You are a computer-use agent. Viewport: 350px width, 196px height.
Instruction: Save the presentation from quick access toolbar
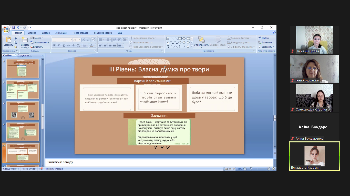click(x=14, y=28)
